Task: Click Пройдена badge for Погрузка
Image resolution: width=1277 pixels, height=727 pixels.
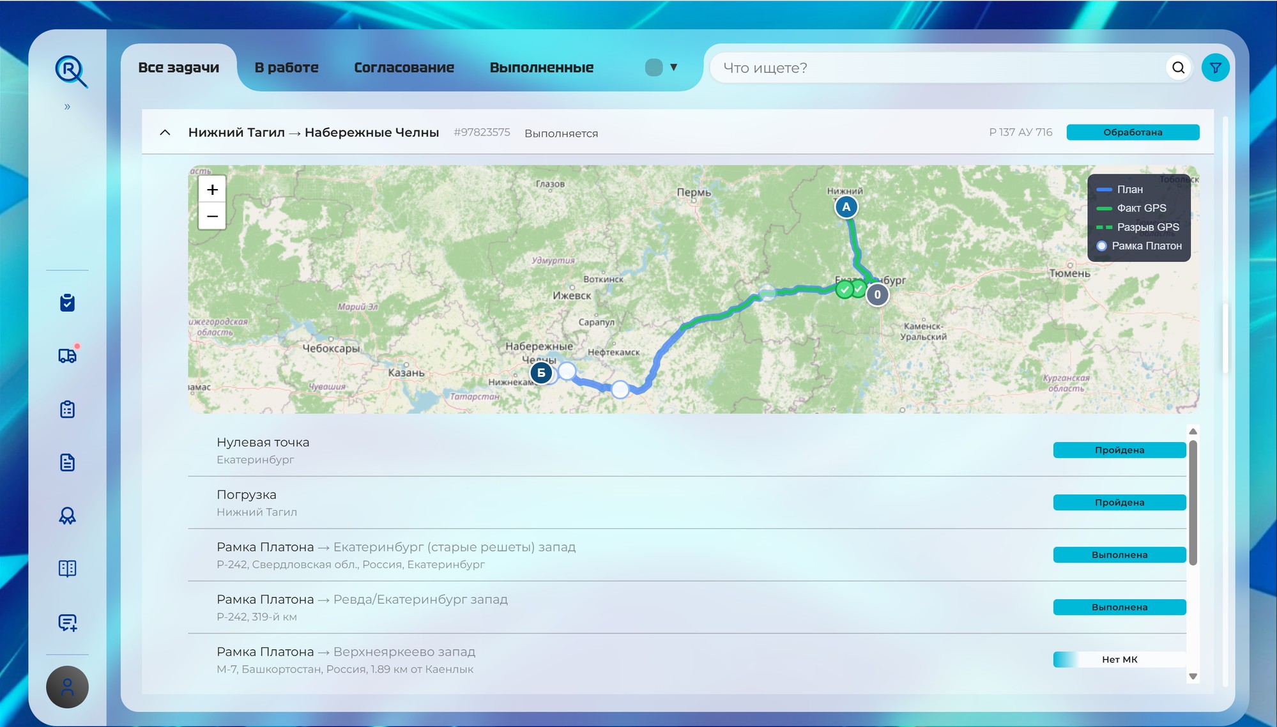Action: (x=1119, y=503)
